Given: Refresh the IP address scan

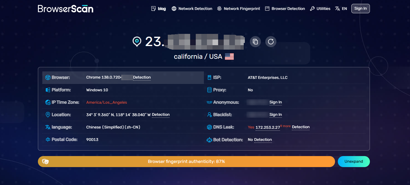Looking at the screenshot, I should tap(271, 42).
